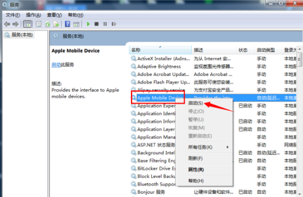Viewport: 303px width, 197px height.
Task: Open the blue Help question-mark icon
Action: pyautogui.click(x=67, y=24)
